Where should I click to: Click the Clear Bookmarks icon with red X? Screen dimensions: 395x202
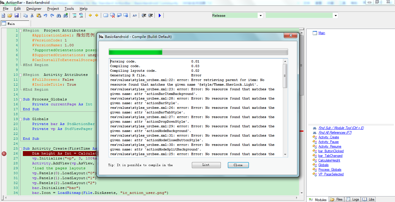click(x=112, y=15)
